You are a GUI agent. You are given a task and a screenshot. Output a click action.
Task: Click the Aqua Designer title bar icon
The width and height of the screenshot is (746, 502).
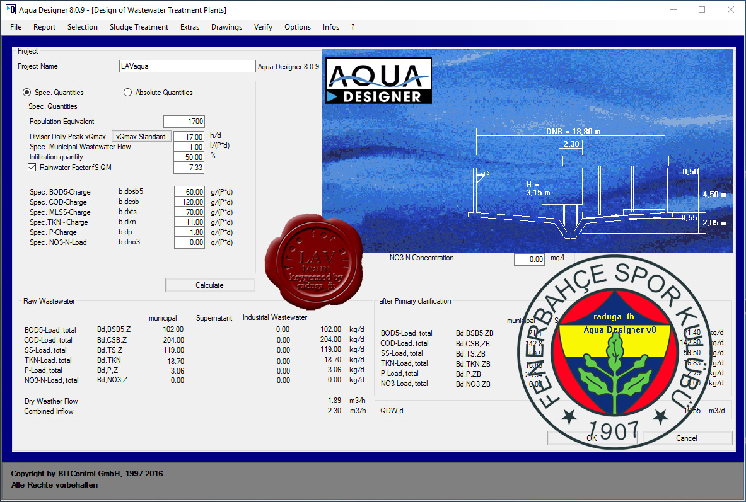point(11,9)
